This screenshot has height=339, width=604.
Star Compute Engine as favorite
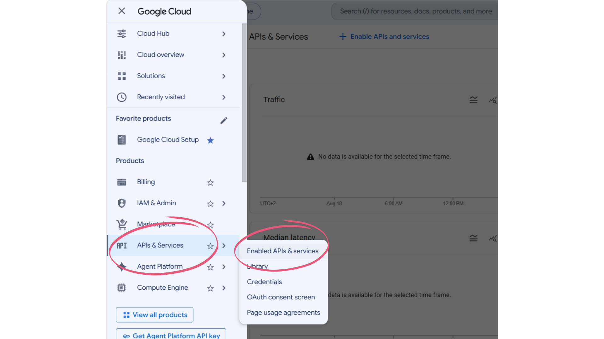point(210,288)
